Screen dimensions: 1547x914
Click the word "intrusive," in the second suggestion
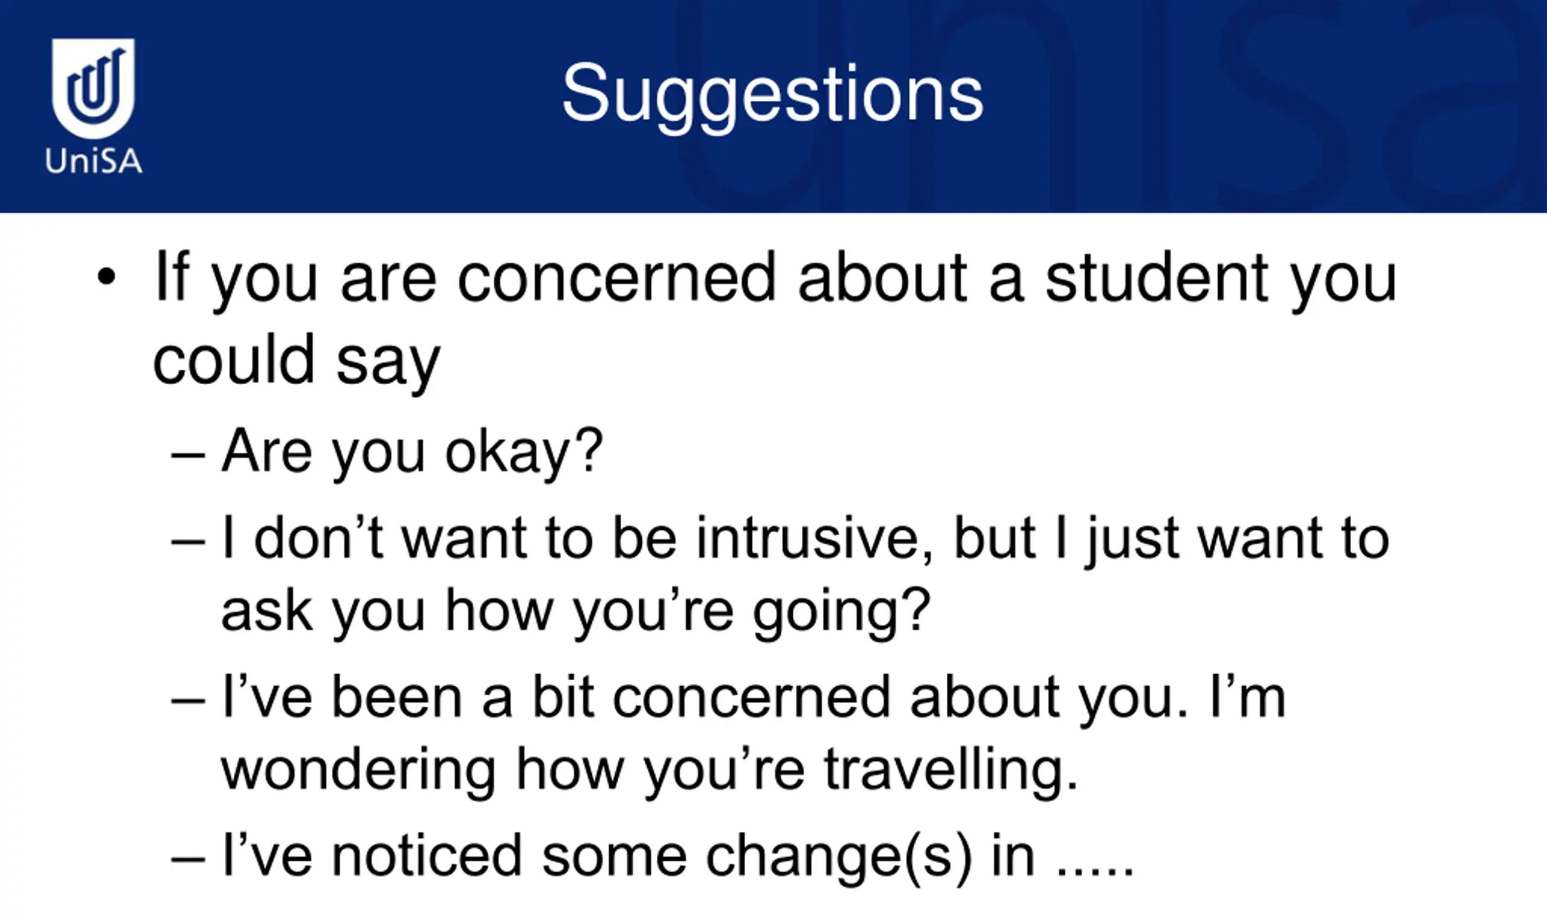point(815,539)
